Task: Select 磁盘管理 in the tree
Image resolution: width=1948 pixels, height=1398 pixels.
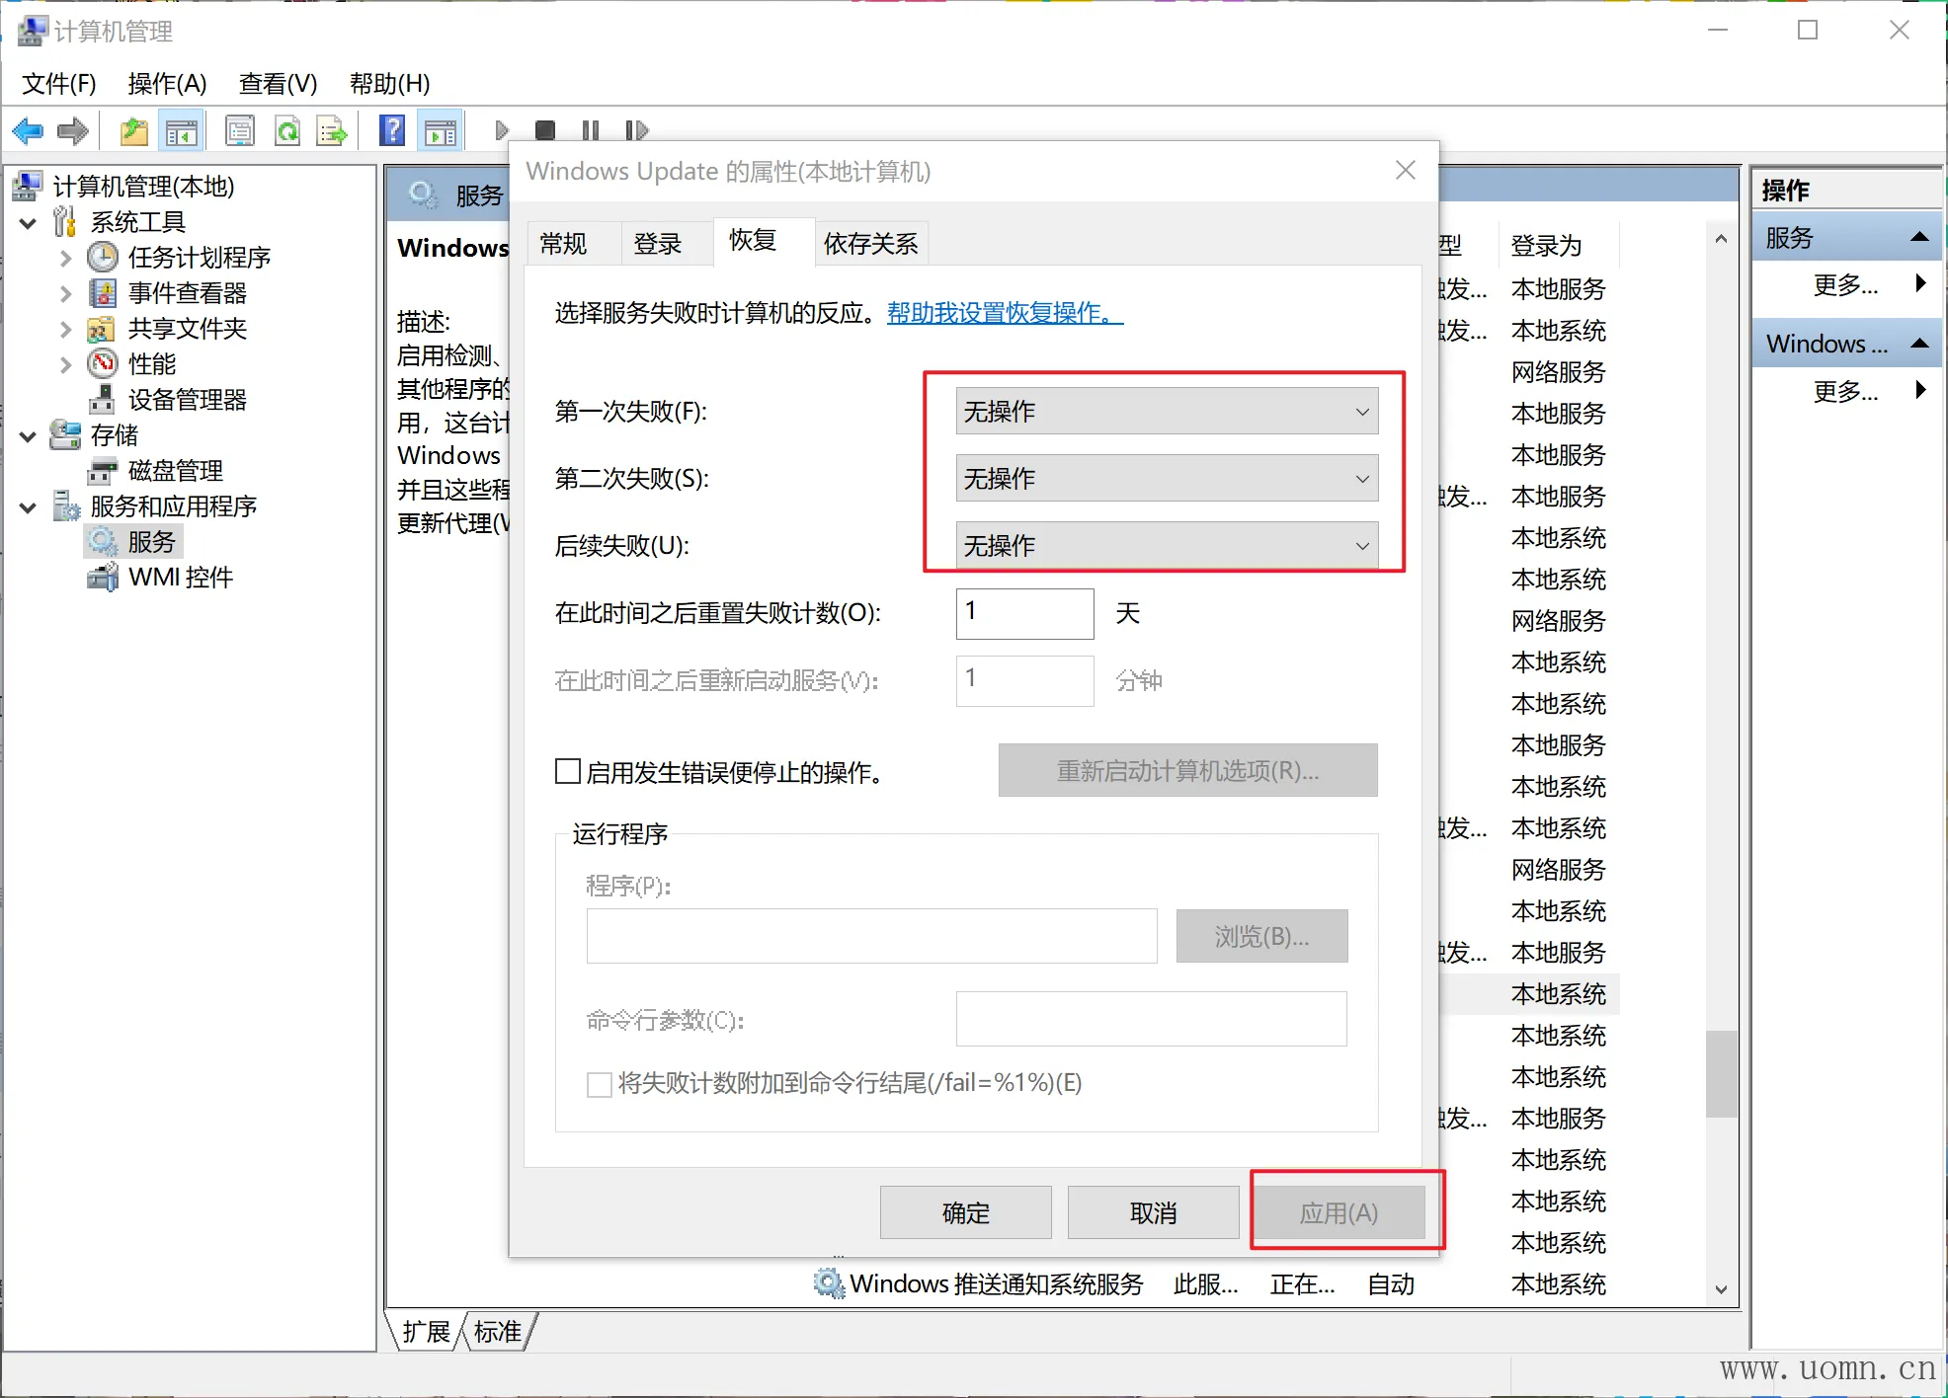Action: point(175,471)
